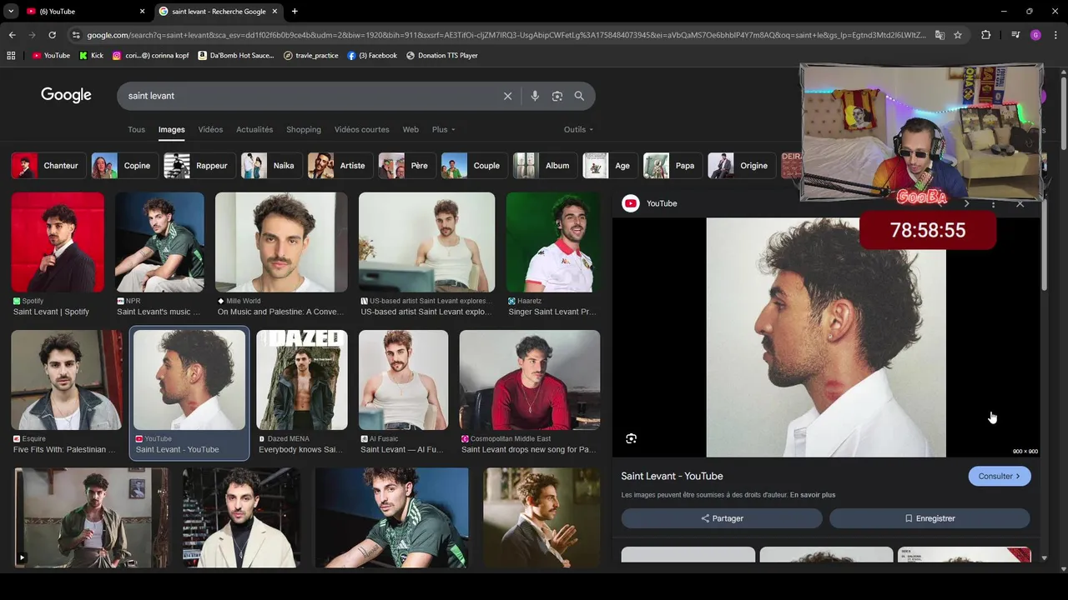
Task: Apply the Papa filter chip
Action: click(x=673, y=166)
